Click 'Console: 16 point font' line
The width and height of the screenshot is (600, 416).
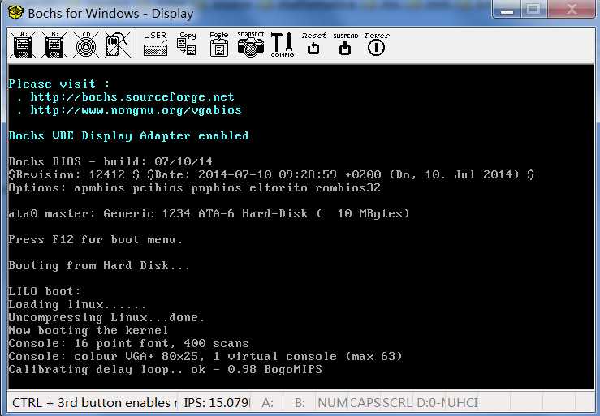tap(128, 343)
